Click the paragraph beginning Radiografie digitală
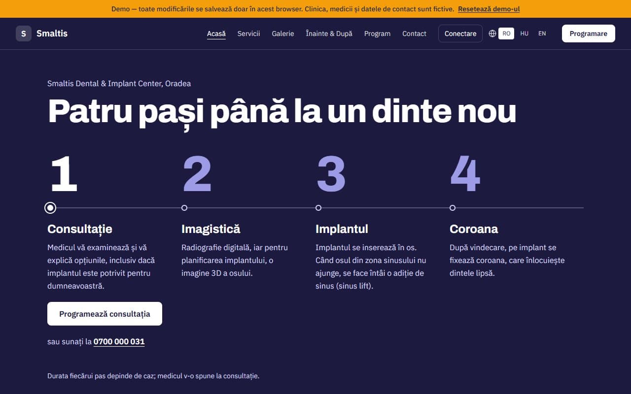This screenshot has height=394, width=631. pos(235,261)
